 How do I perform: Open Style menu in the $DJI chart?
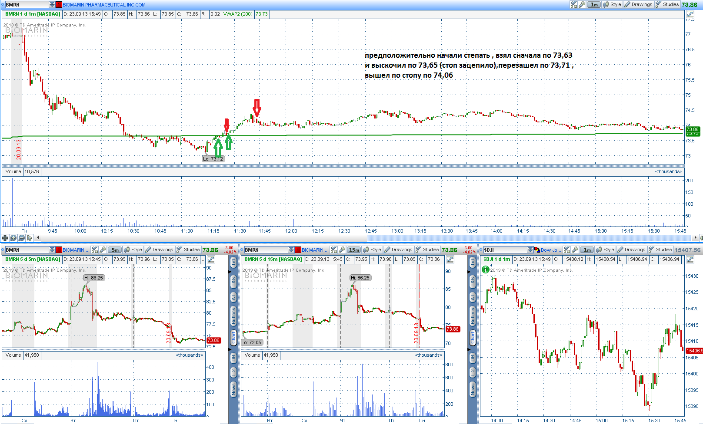[x=605, y=250]
